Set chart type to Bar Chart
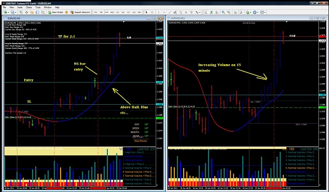Image resolution: width=329 pixels, height=192 pixels. click(x=206, y=13)
